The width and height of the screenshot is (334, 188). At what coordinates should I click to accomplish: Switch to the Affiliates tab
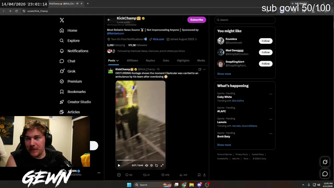[132, 61]
